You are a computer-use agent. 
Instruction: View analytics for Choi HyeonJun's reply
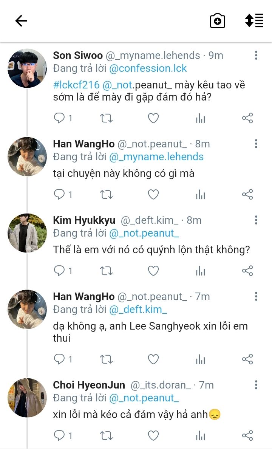[200, 435]
